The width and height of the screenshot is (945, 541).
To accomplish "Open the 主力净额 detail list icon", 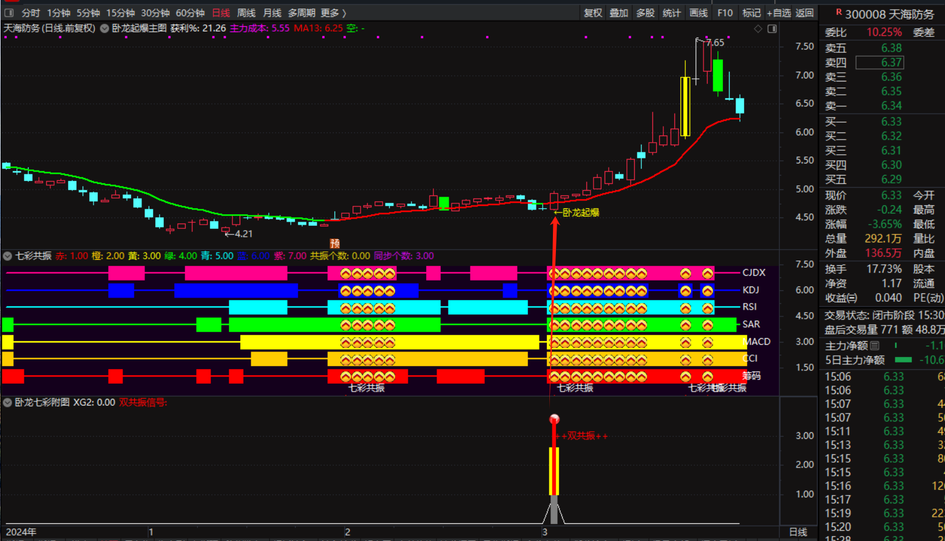I will (x=875, y=345).
